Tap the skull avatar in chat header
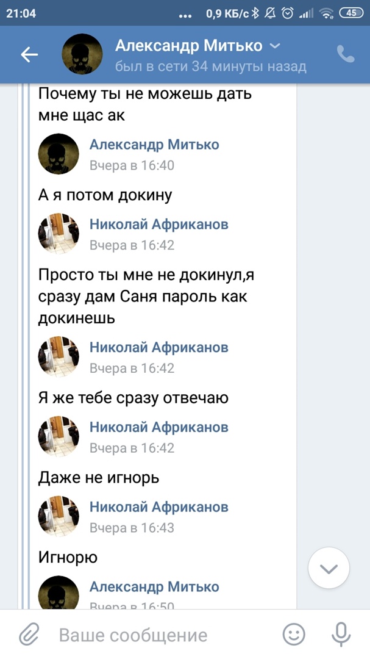 click(82, 55)
